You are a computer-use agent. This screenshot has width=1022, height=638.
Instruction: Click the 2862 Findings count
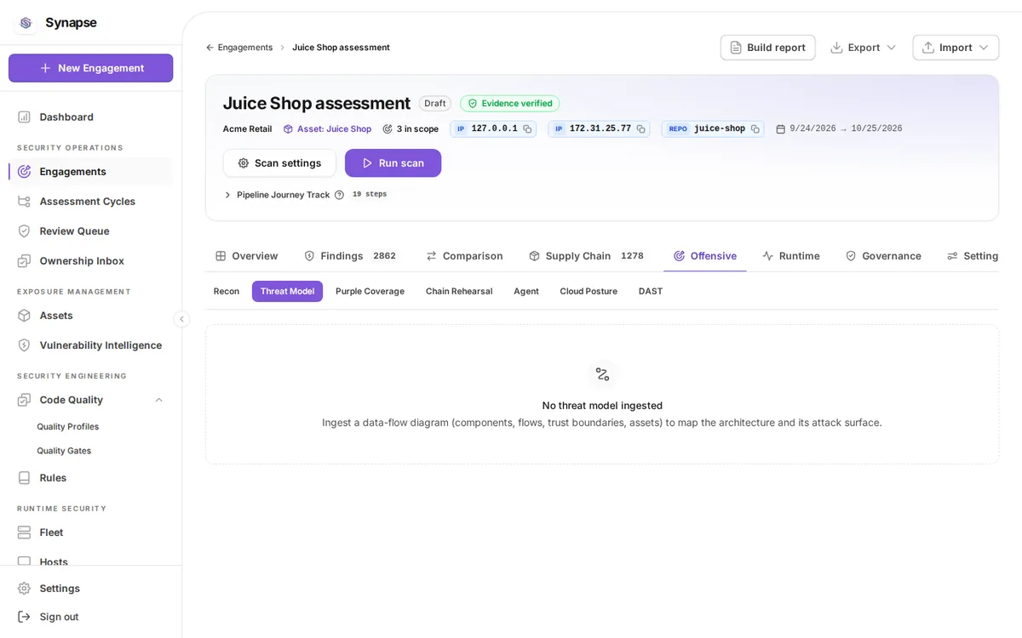[384, 256]
